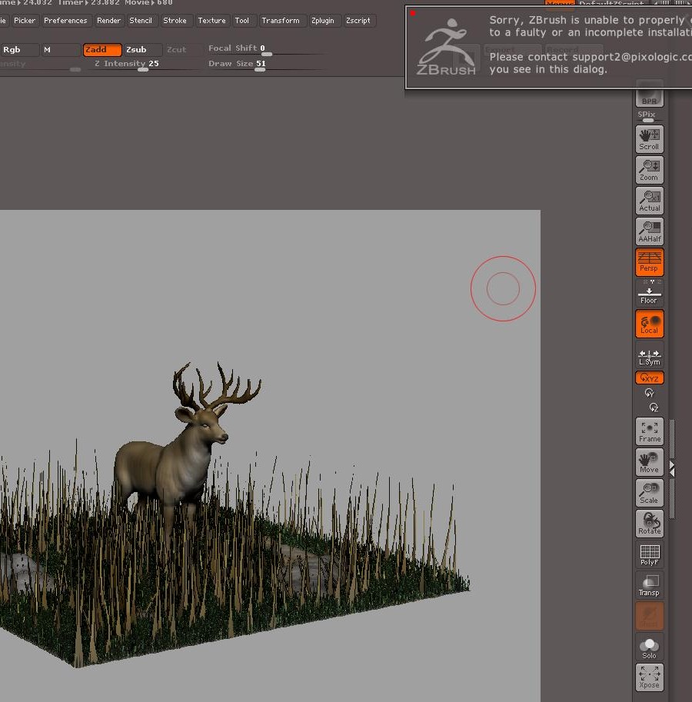The width and height of the screenshot is (692, 702).
Task: Enable PolyF polyframe display
Action: click(649, 554)
